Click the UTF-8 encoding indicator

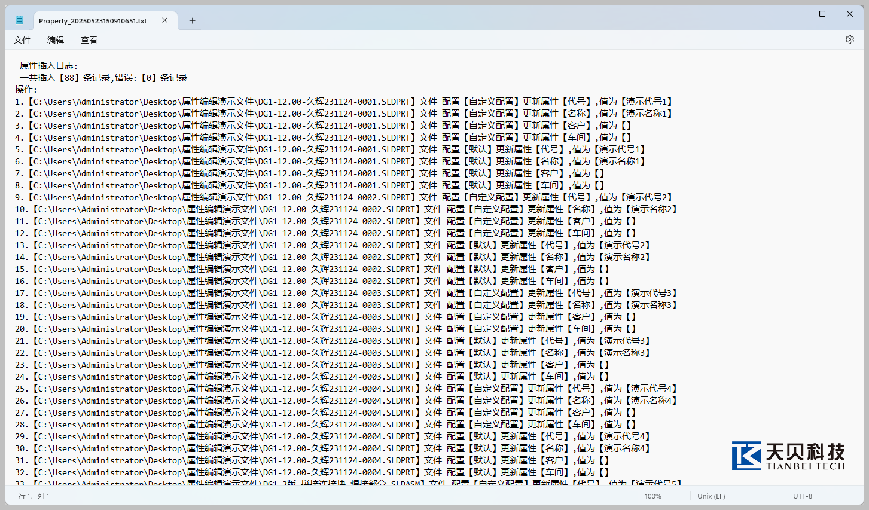803,496
